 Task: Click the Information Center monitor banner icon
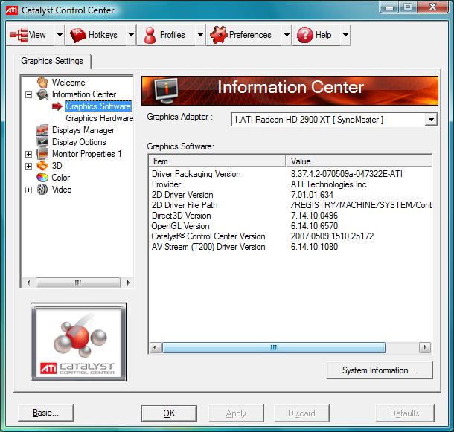[x=166, y=91]
